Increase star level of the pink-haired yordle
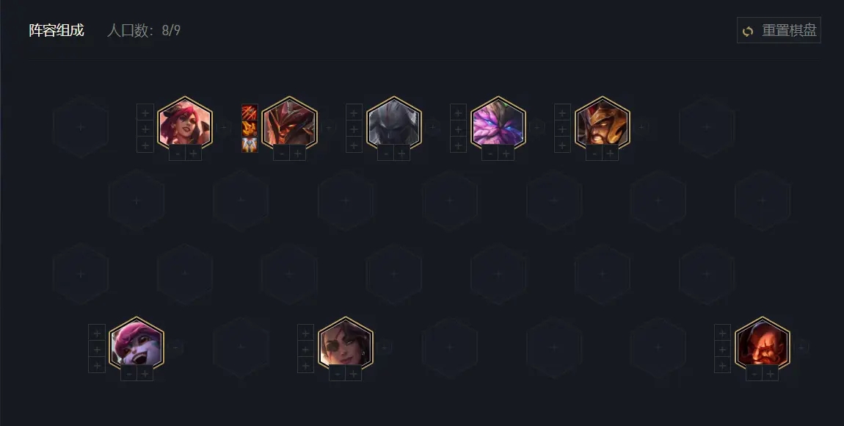Screen dimensions: 844x426 point(145,374)
